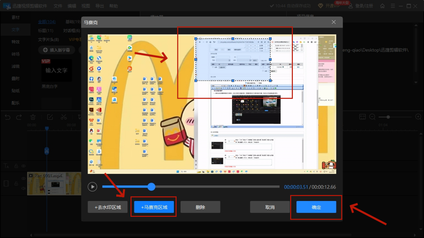Screen dimensions: 424x238
Task: Click the scissors split icon
Action: (64, 117)
